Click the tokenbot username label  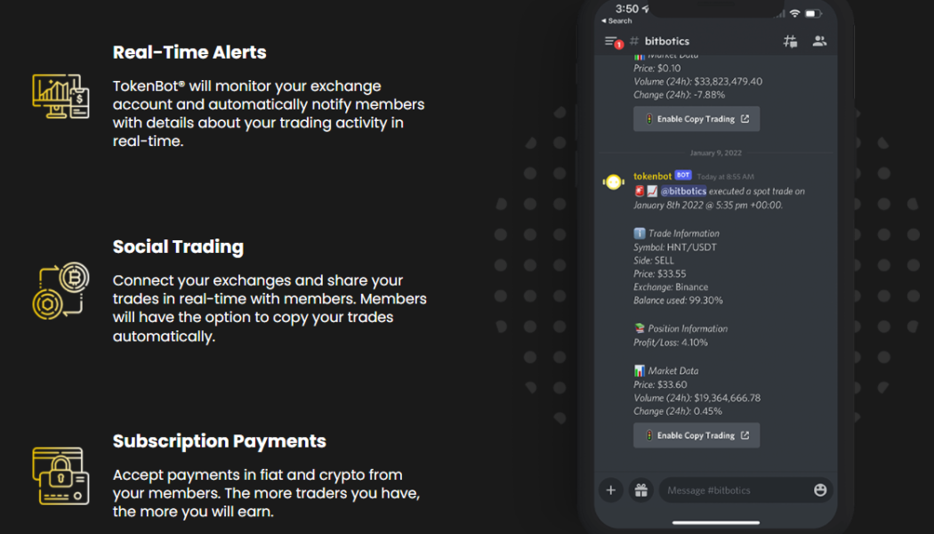[652, 175]
